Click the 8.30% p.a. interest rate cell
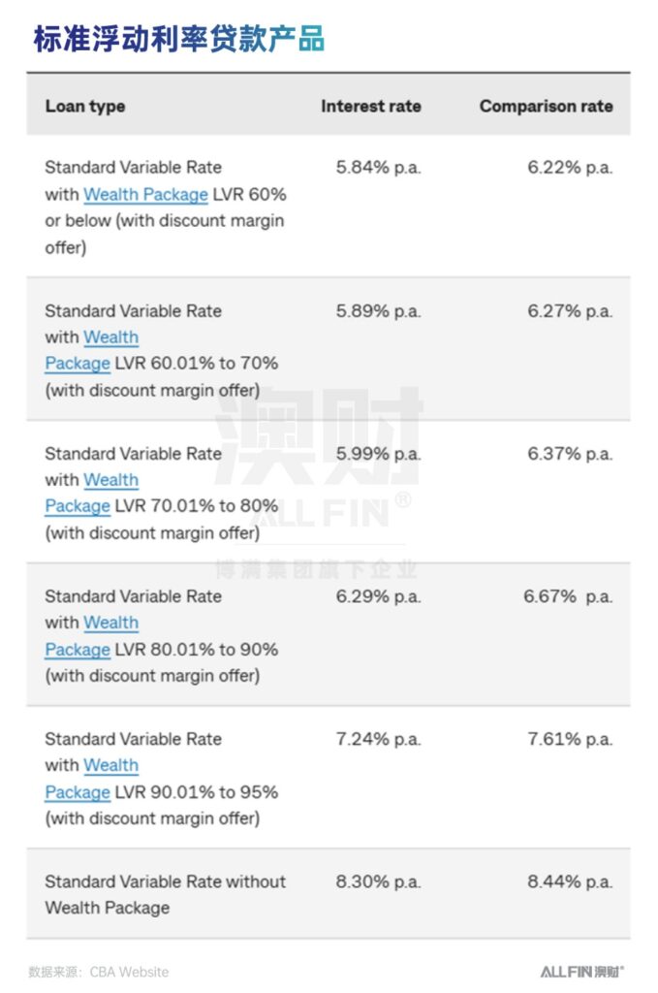Viewport: 658px width, 993px height. (x=378, y=881)
